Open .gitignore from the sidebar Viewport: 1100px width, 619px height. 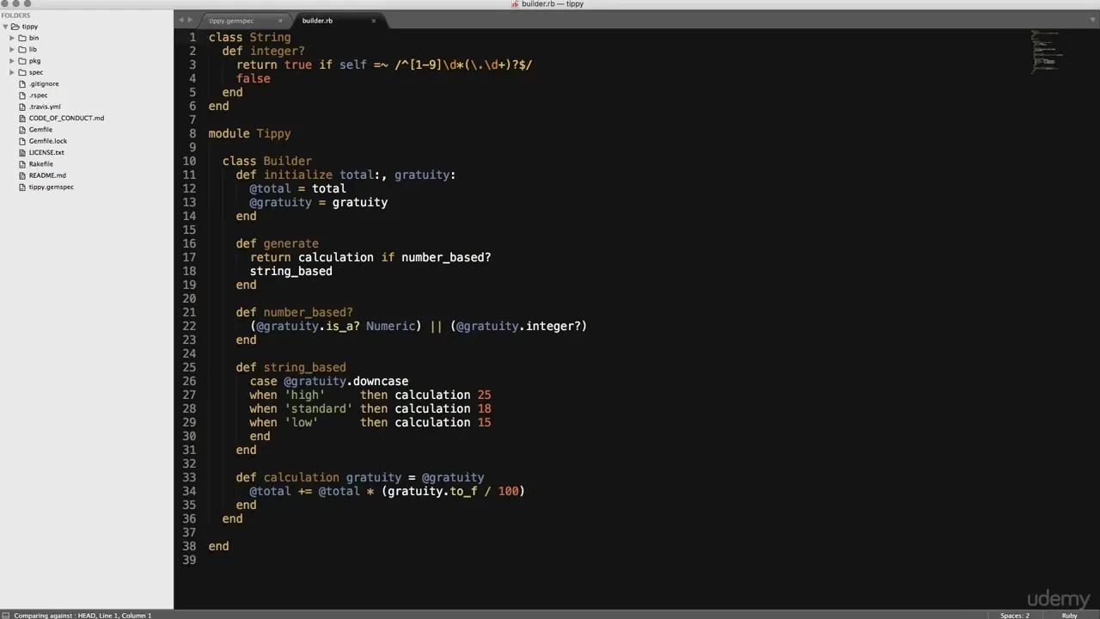pyautogui.click(x=44, y=83)
